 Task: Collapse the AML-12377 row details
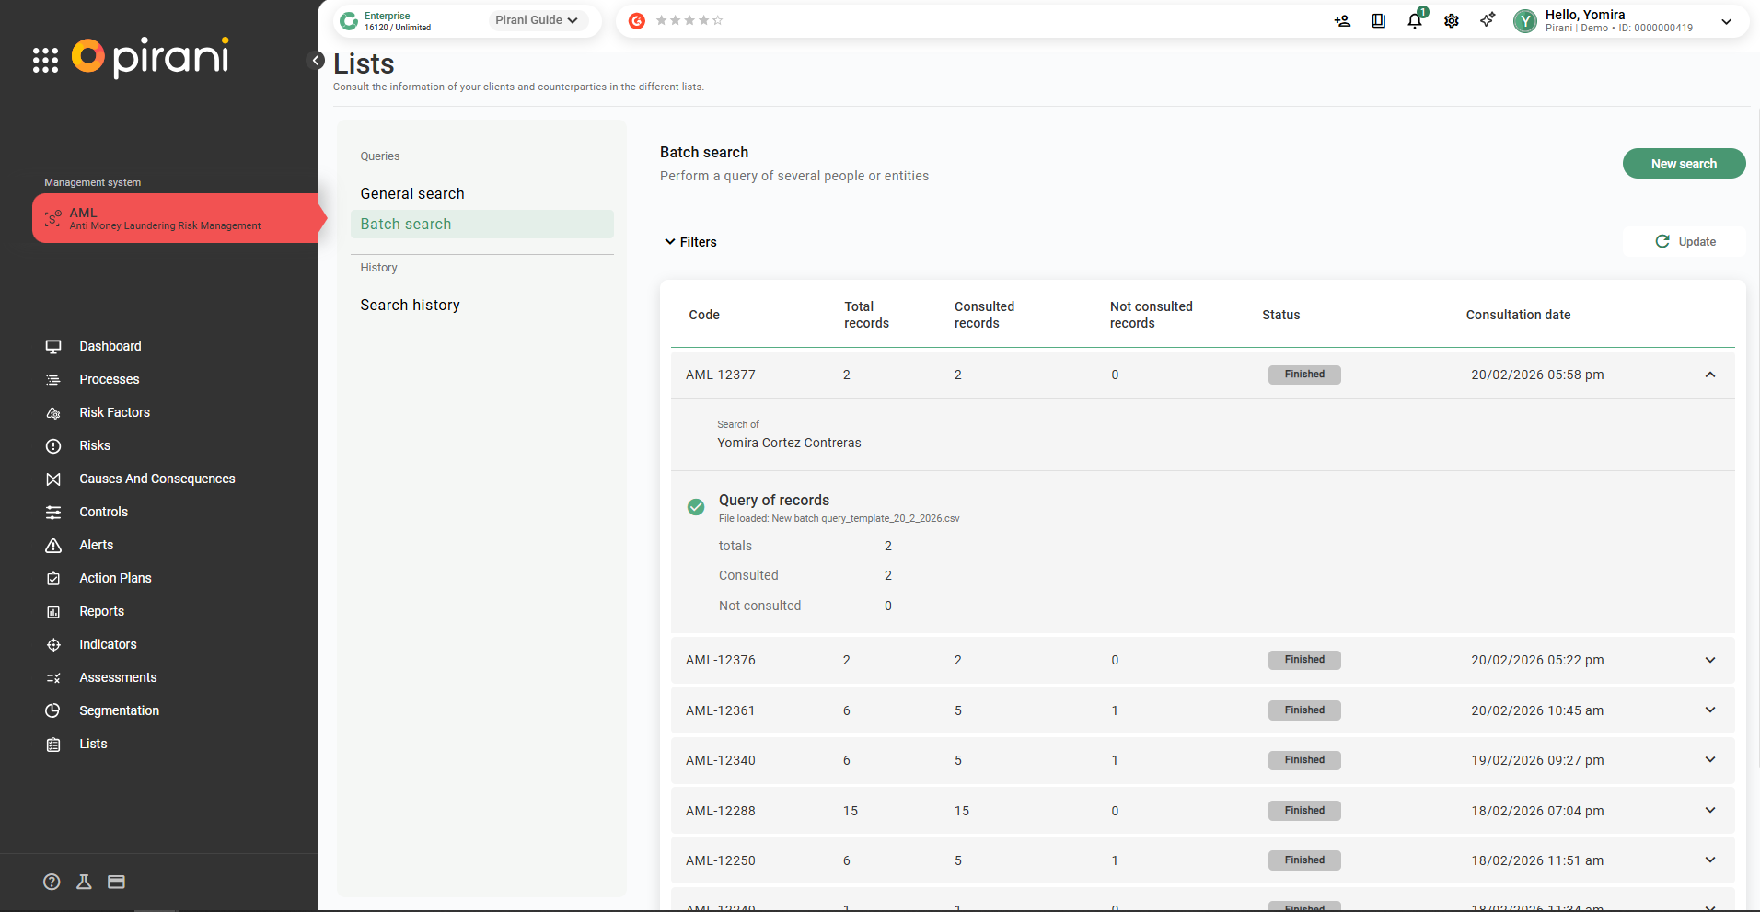(x=1709, y=375)
